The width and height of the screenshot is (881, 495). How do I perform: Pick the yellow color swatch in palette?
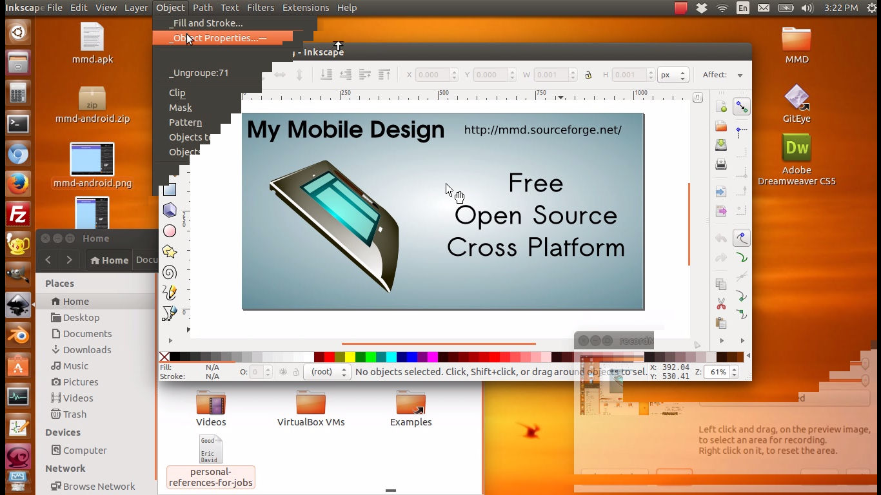point(350,357)
